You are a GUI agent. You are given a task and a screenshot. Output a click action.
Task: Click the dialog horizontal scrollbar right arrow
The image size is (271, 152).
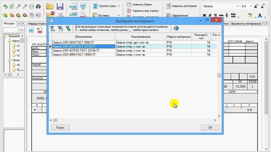pos(215,120)
